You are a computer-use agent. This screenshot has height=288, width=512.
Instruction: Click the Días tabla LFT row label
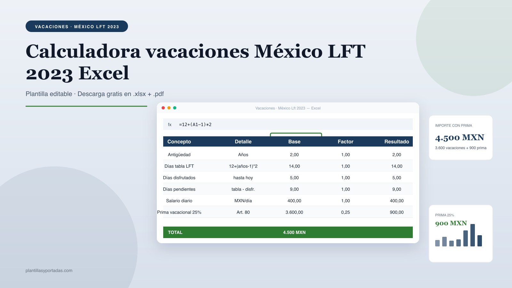pos(179,166)
